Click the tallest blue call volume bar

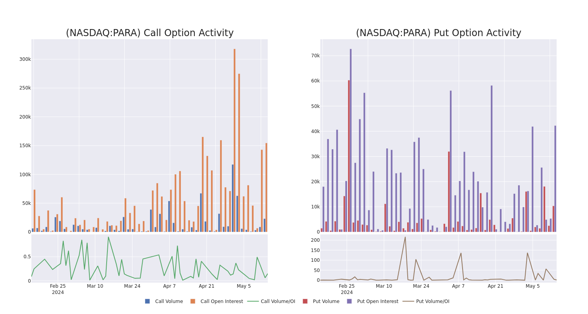(x=232, y=198)
